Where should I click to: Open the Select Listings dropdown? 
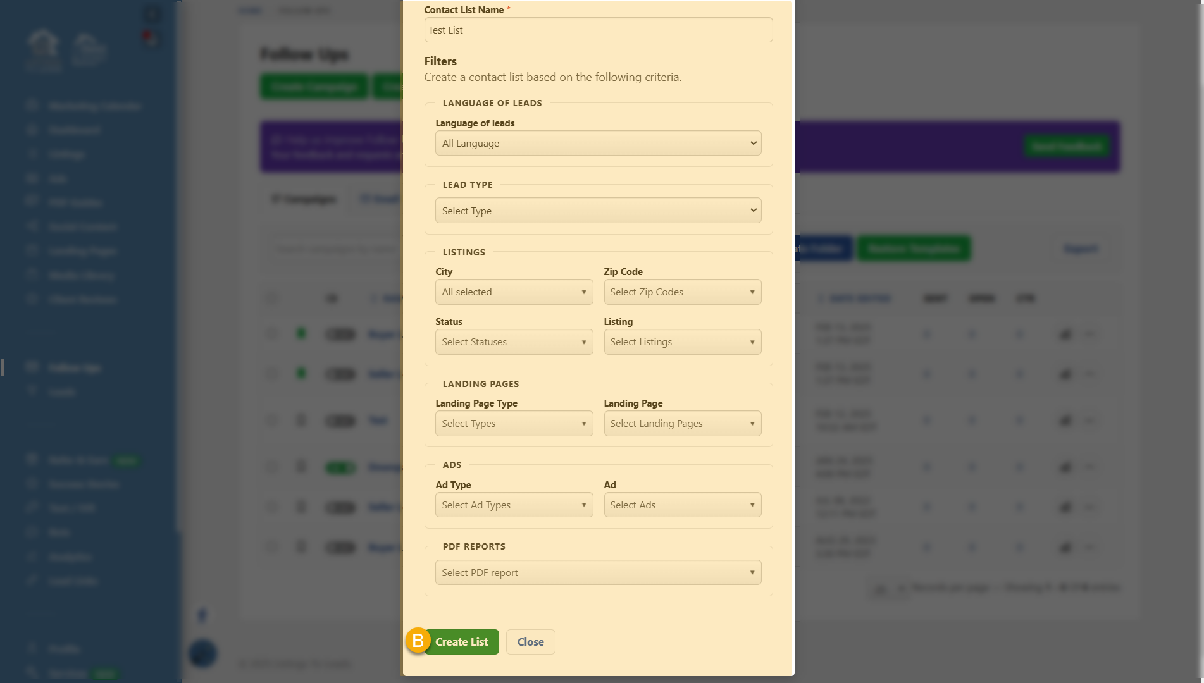[682, 341]
